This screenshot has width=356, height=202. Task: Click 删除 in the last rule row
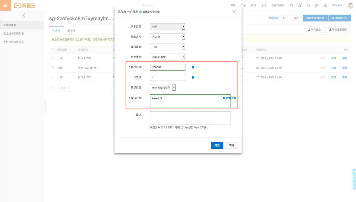[x=345, y=77]
